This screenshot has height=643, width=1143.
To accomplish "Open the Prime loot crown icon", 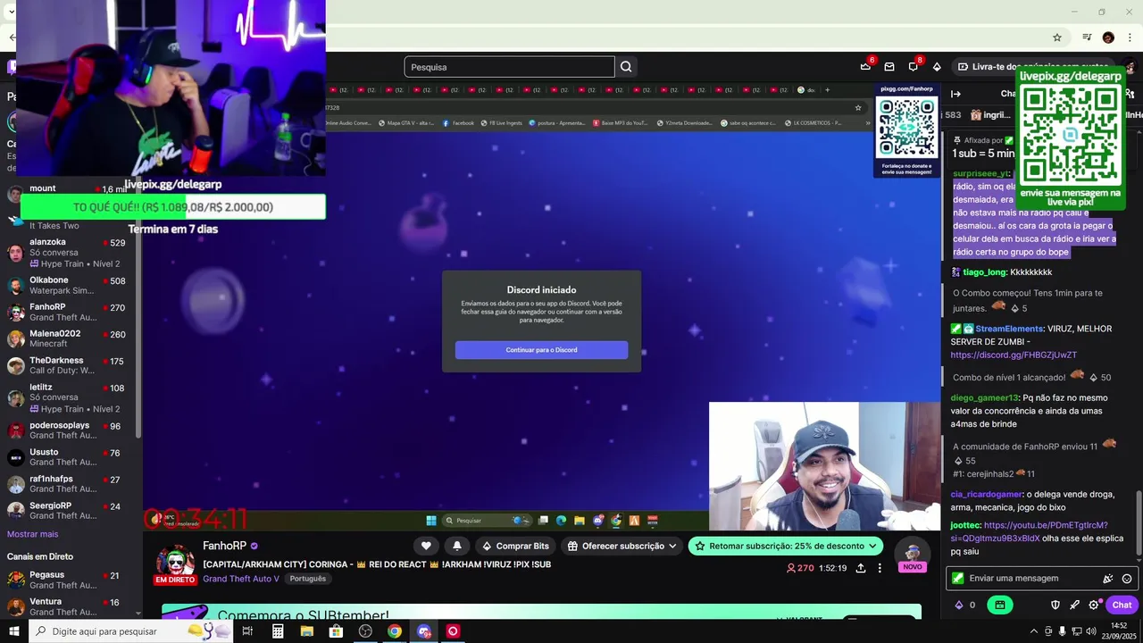I will tap(865, 66).
